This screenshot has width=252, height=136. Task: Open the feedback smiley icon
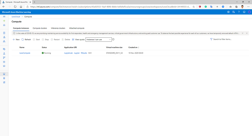244,12
